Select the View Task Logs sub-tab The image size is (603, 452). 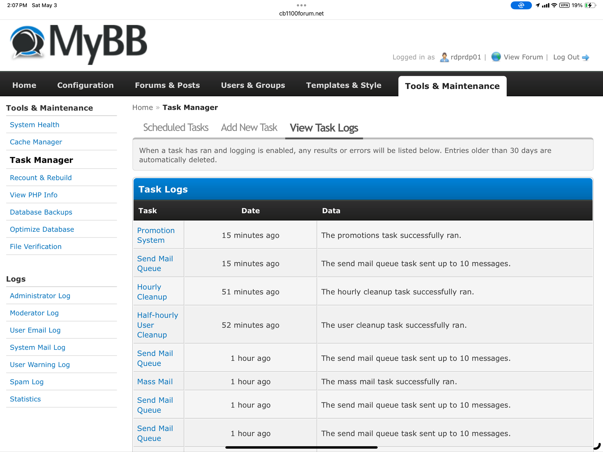coord(324,128)
